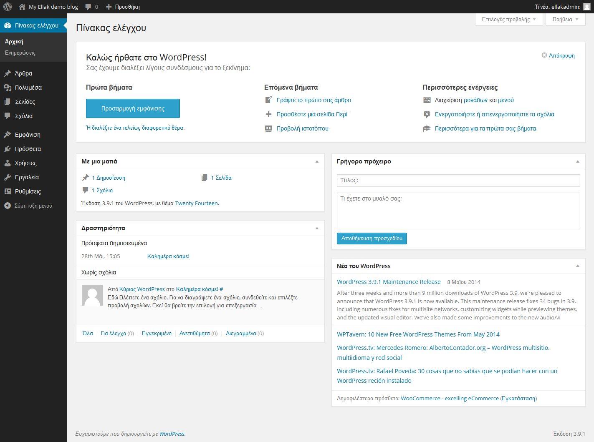594x442 pixels.
Task: Click the Twenty Fourteen theme link
Action: click(x=196, y=203)
